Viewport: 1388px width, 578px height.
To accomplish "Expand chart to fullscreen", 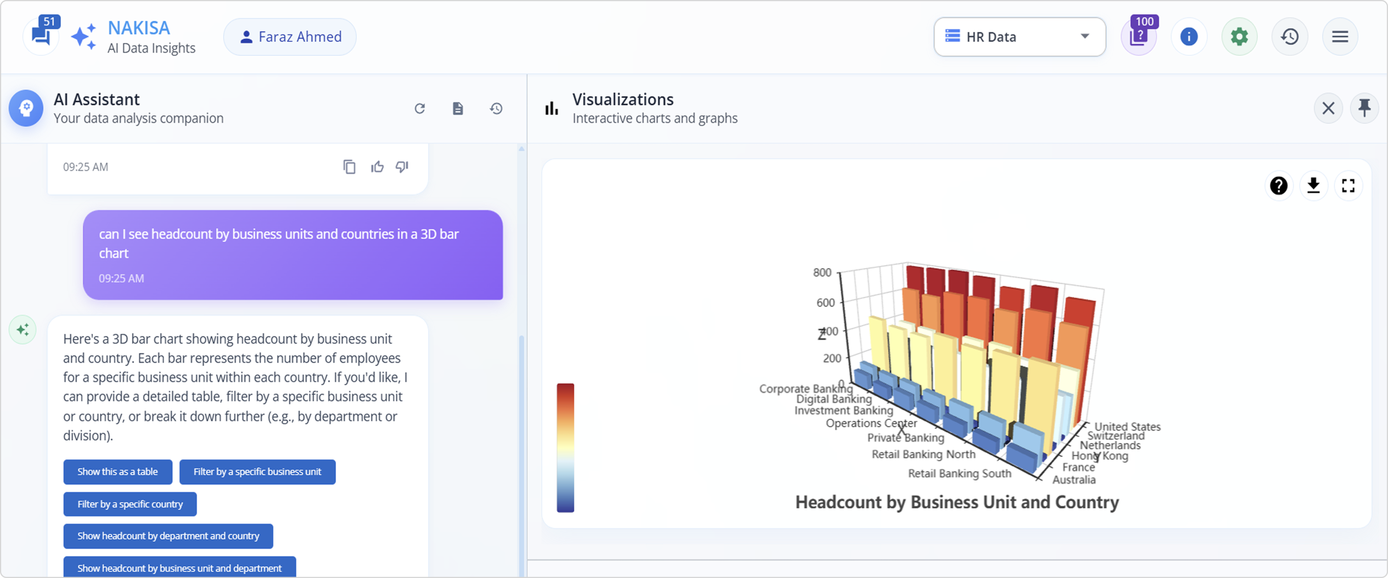I will pyautogui.click(x=1348, y=186).
